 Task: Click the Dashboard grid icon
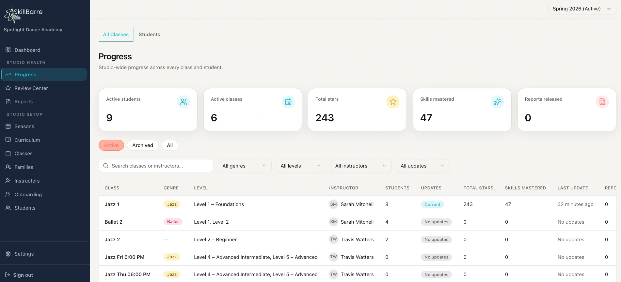(x=8, y=50)
